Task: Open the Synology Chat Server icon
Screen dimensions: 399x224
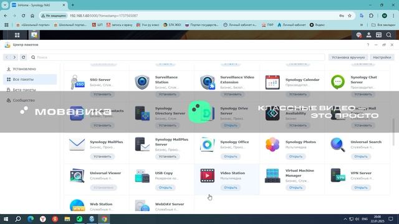Action: (338, 82)
